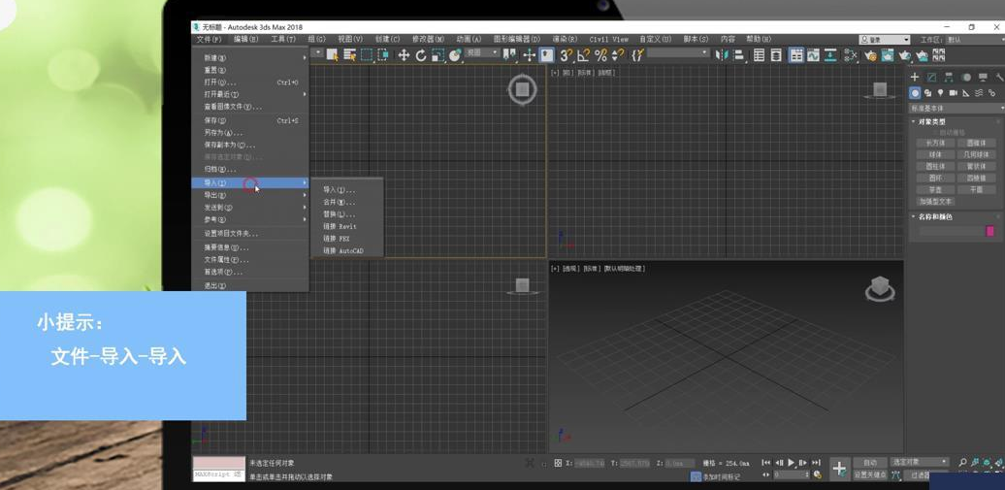This screenshot has width=1005, height=490.
Task: Switch to the Display panel icon
Action: 982,77
